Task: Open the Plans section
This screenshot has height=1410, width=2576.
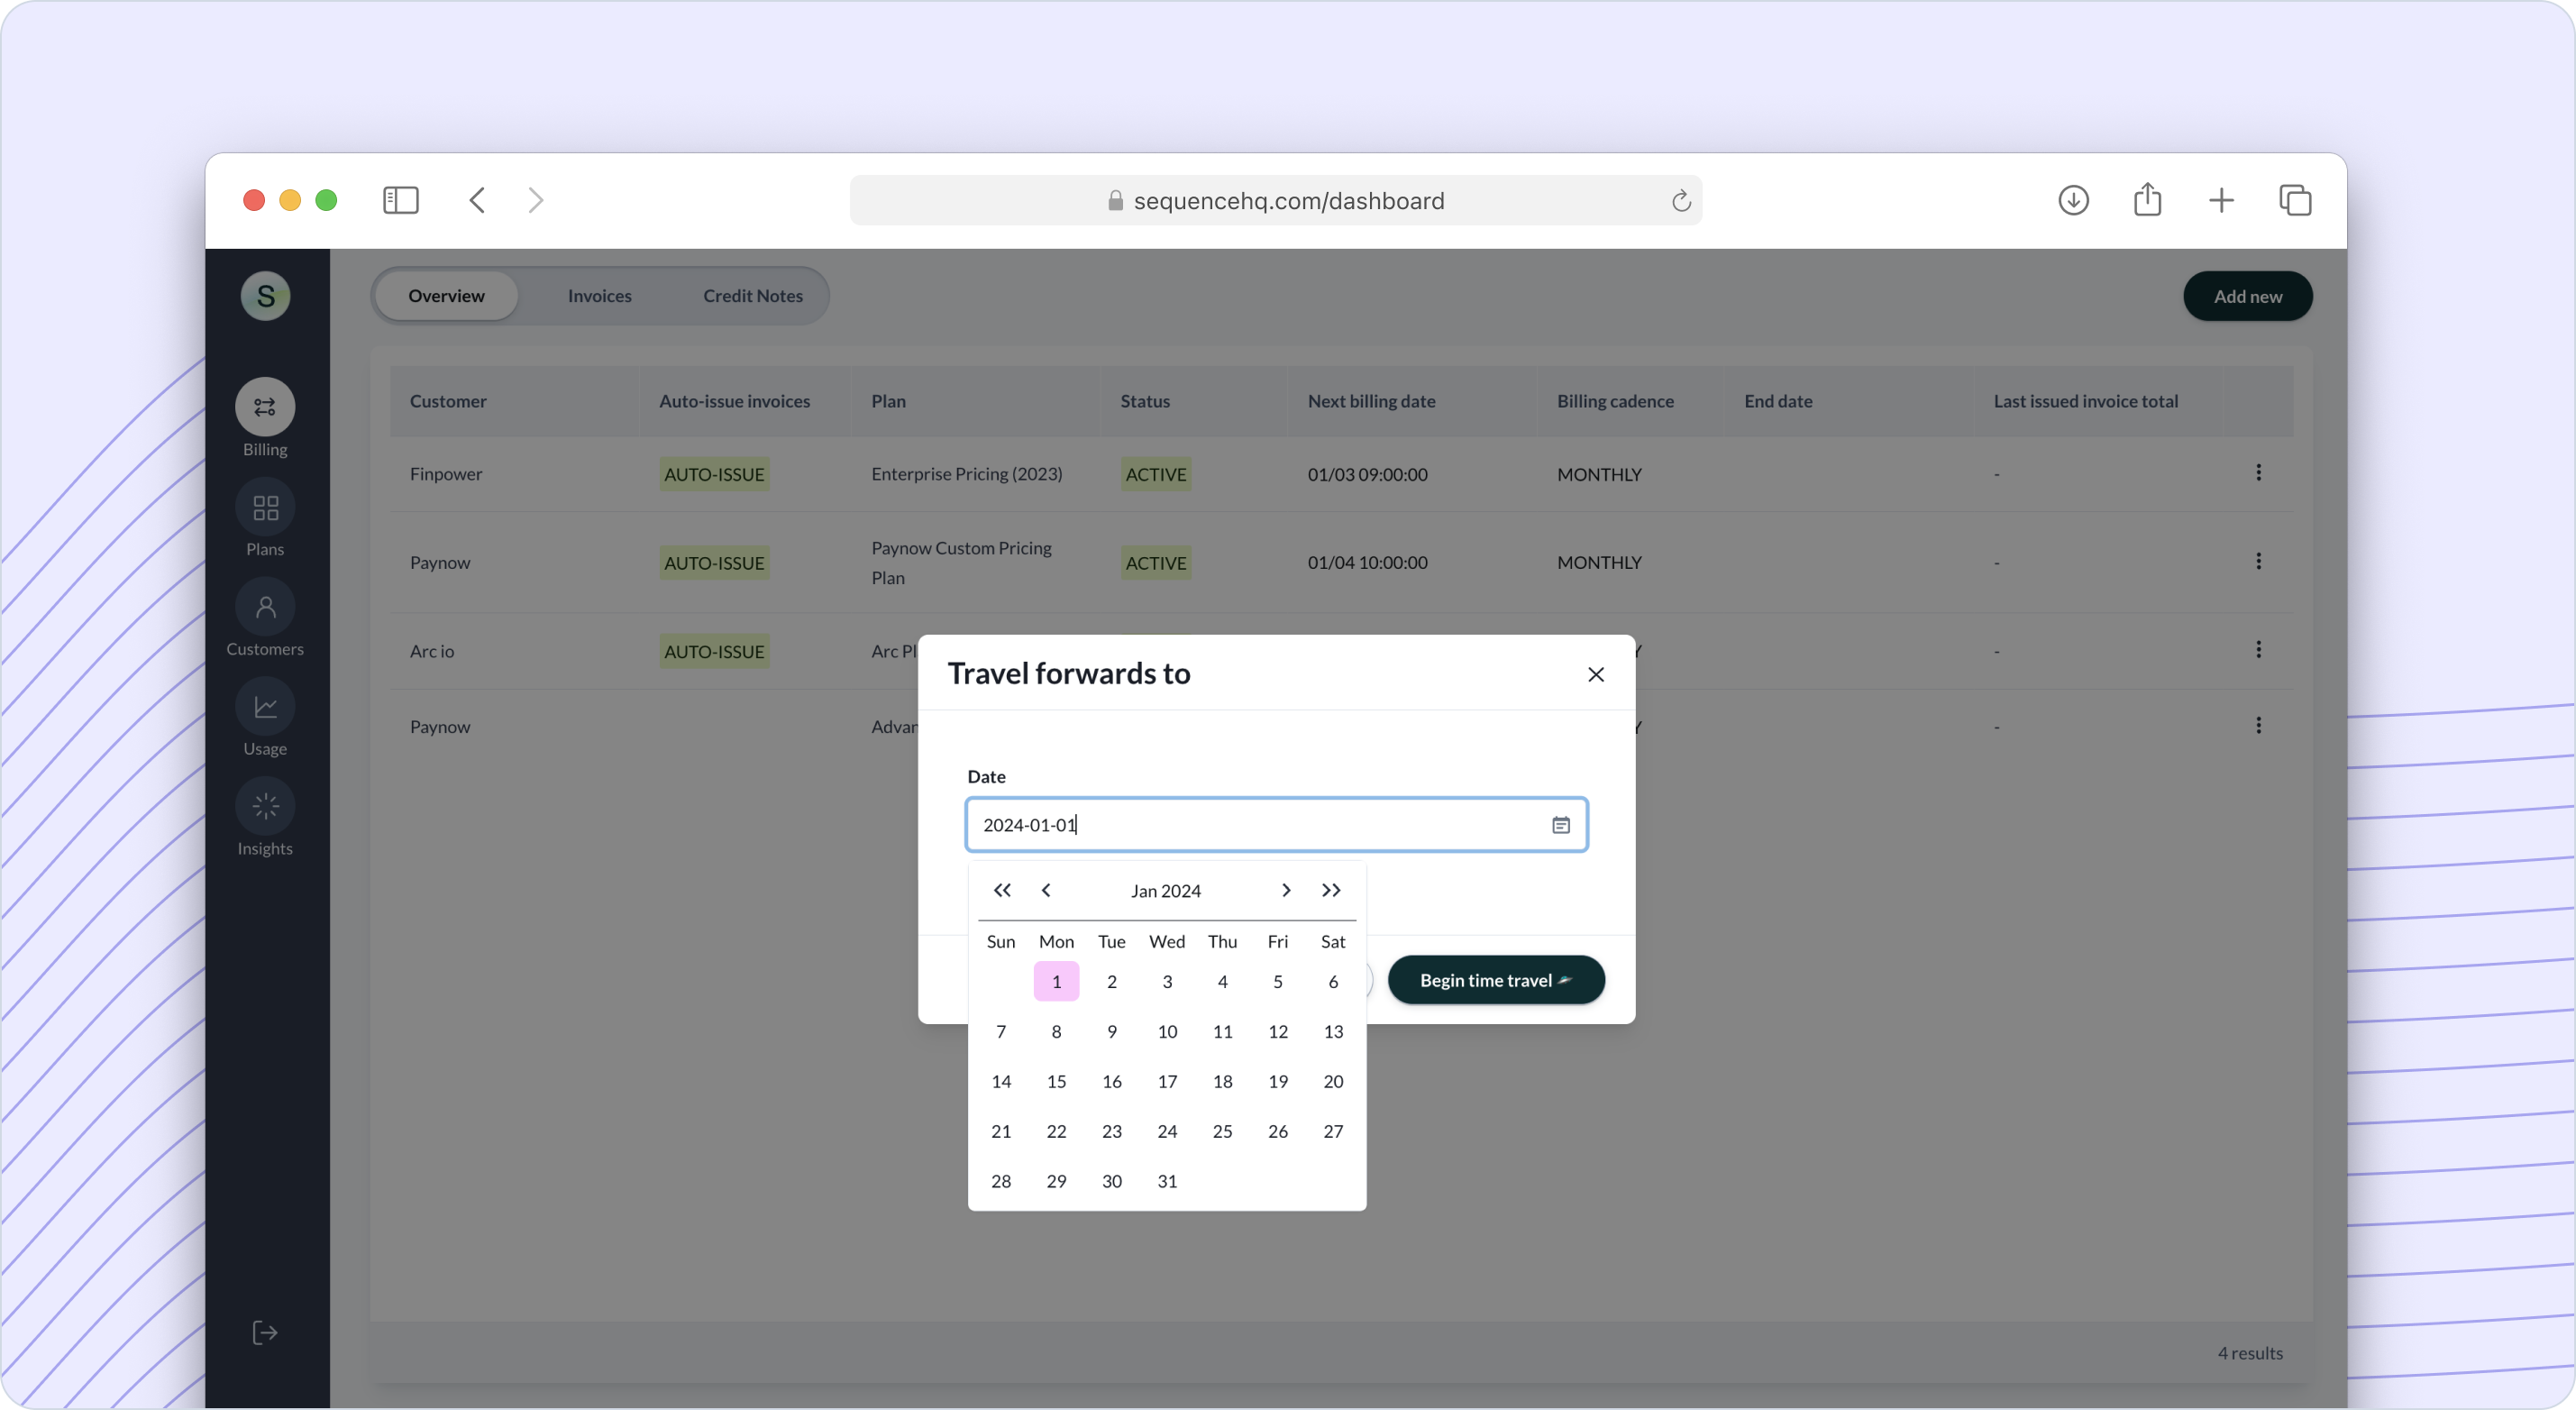Action: pyautogui.click(x=266, y=525)
